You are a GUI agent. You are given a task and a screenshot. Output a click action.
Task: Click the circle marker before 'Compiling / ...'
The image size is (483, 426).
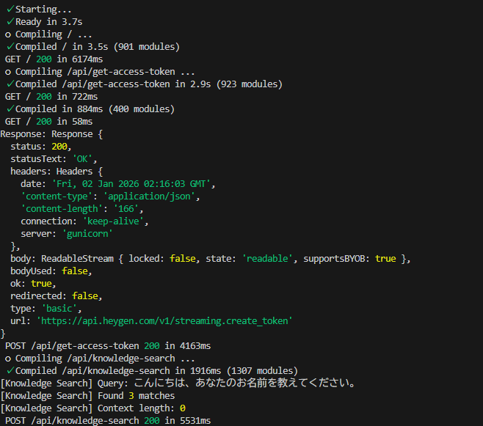[8, 35]
